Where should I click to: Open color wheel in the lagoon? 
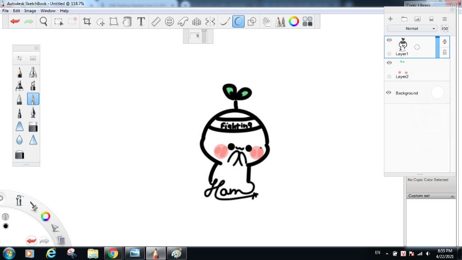click(46, 216)
